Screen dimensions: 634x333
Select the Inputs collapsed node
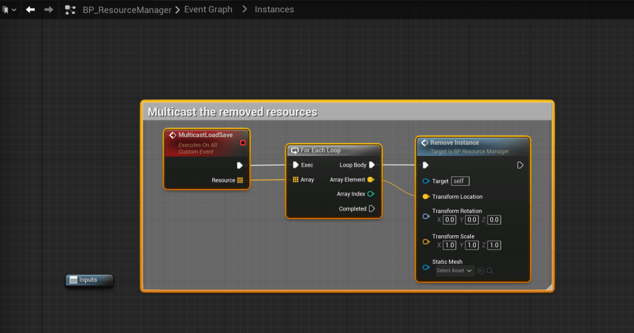(x=89, y=280)
